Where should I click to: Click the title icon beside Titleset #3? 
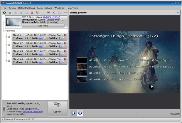click(9, 53)
